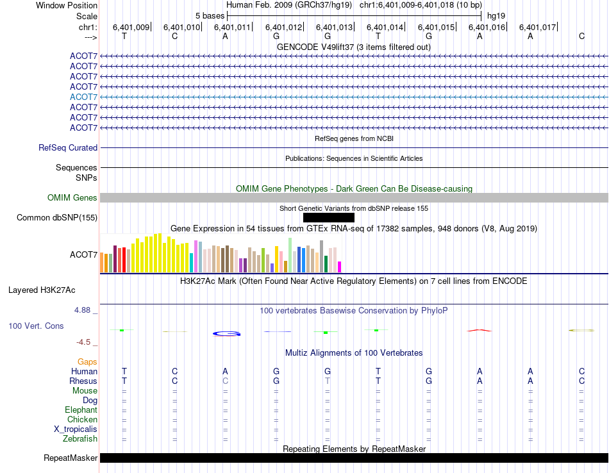The height and width of the screenshot is (473, 609).
Task: Click the Elephant alignment row label
Action: [81, 410]
